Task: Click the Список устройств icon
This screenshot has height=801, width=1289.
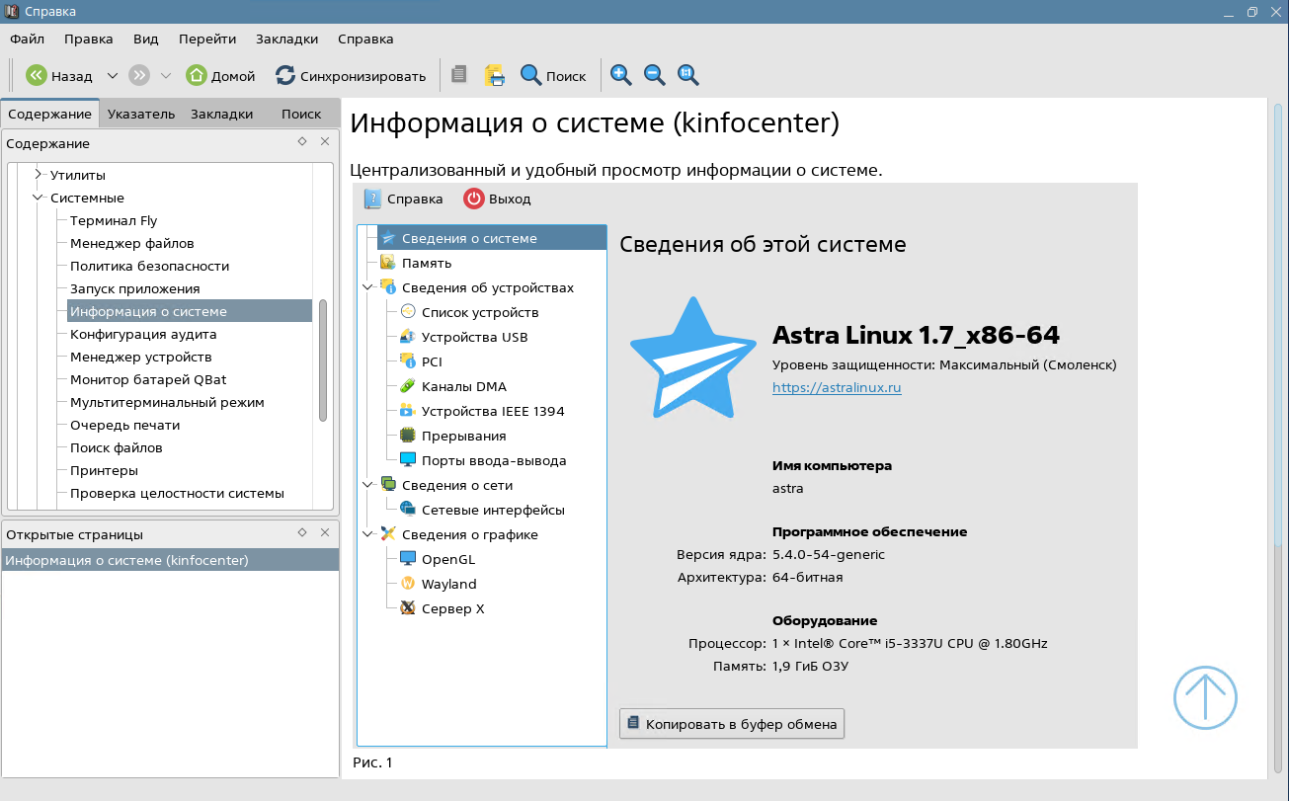Action: 408,312
